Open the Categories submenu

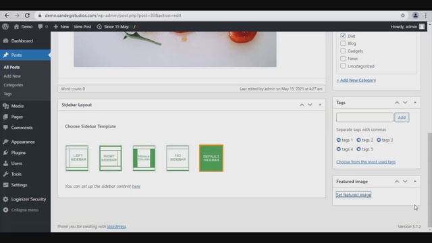[13, 85]
